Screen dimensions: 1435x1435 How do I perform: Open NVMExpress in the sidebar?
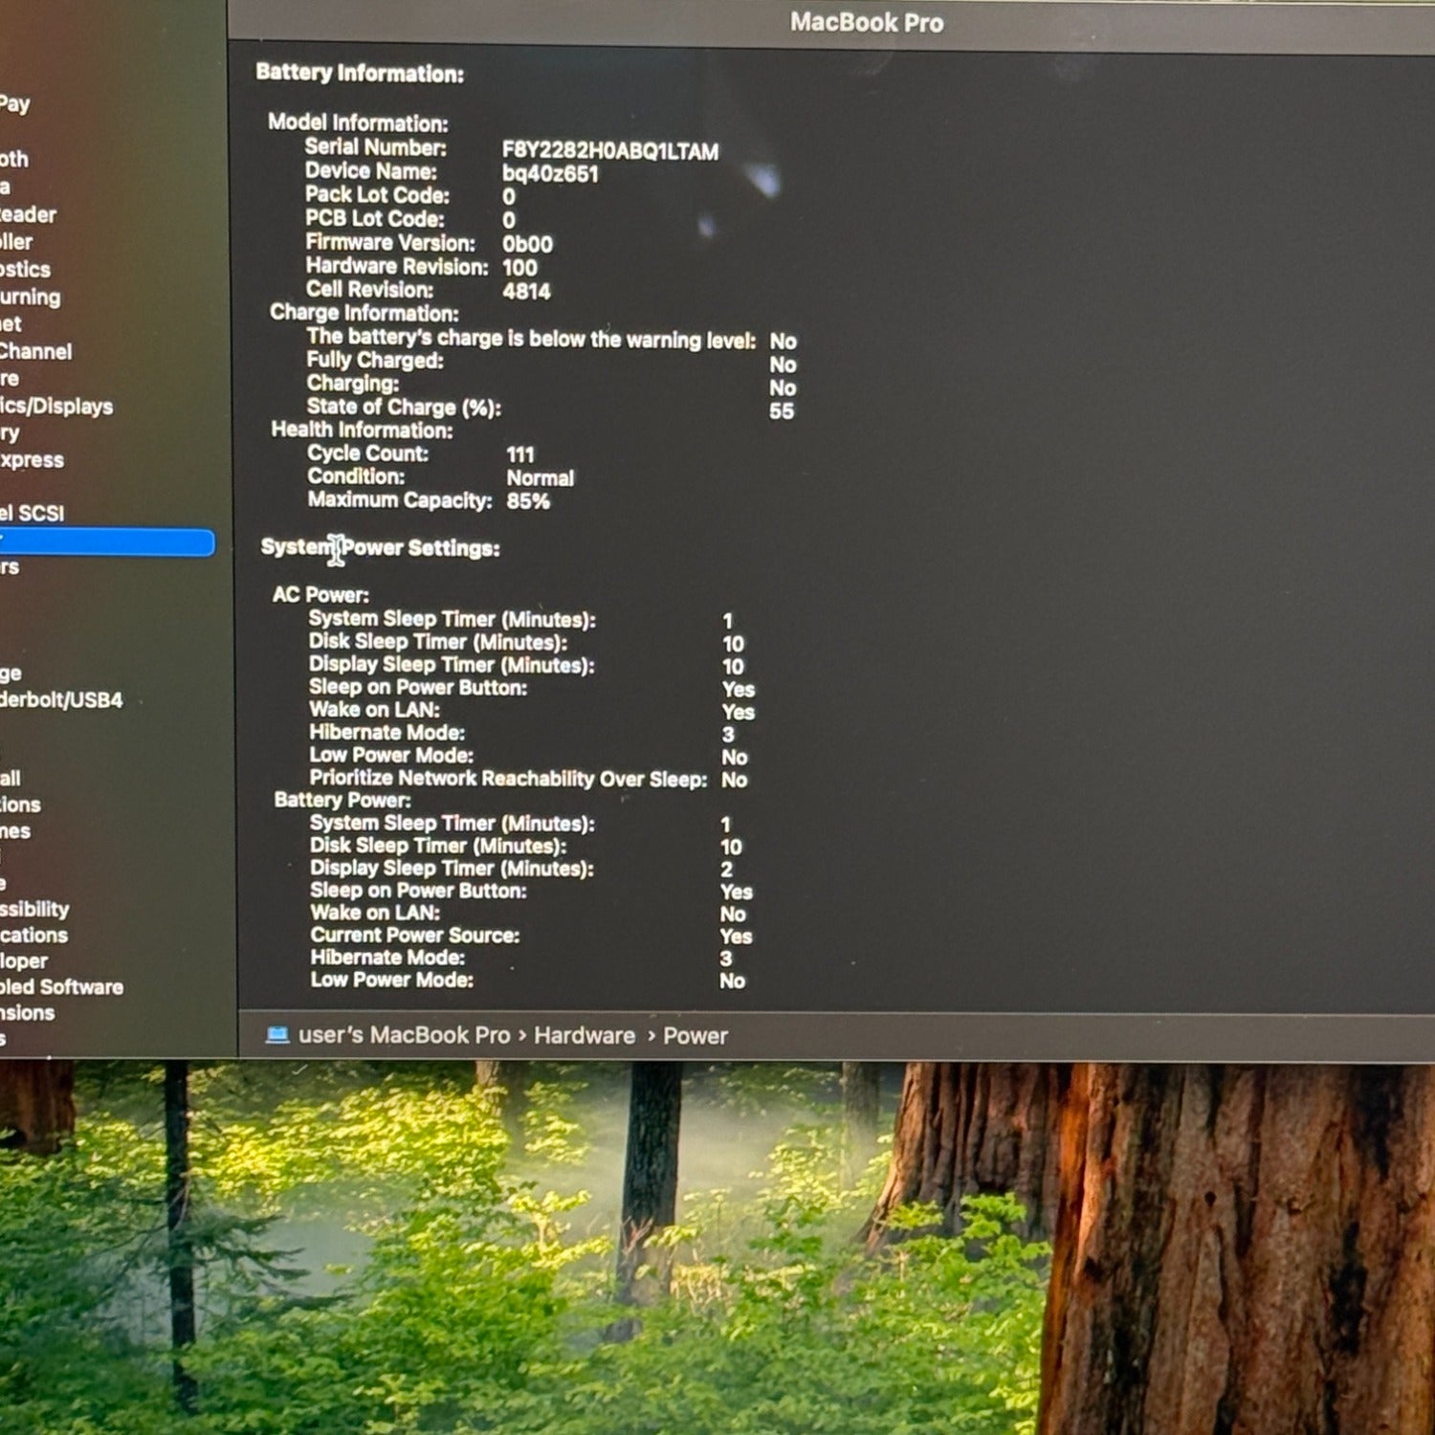[x=33, y=460]
